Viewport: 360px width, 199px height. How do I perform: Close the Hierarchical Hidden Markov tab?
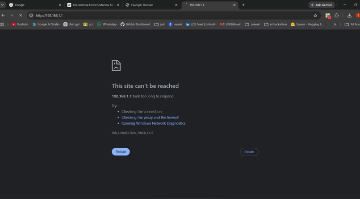(118, 5)
